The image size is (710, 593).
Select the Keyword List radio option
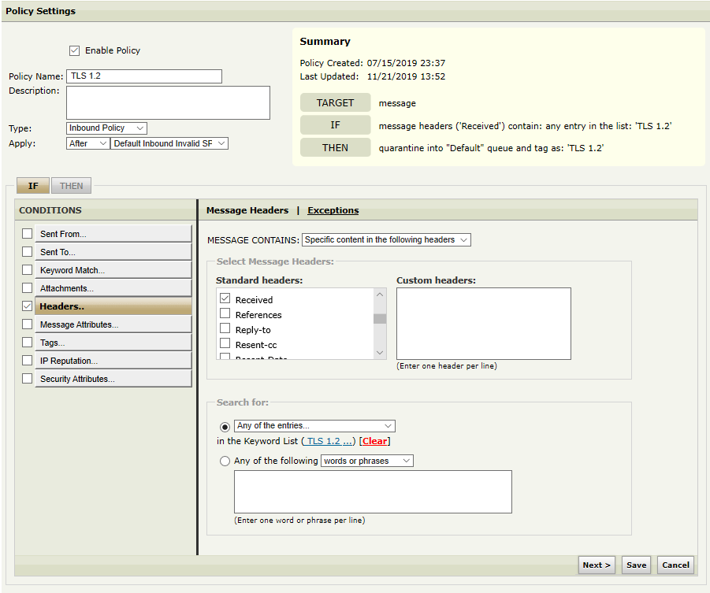point(225,426)
